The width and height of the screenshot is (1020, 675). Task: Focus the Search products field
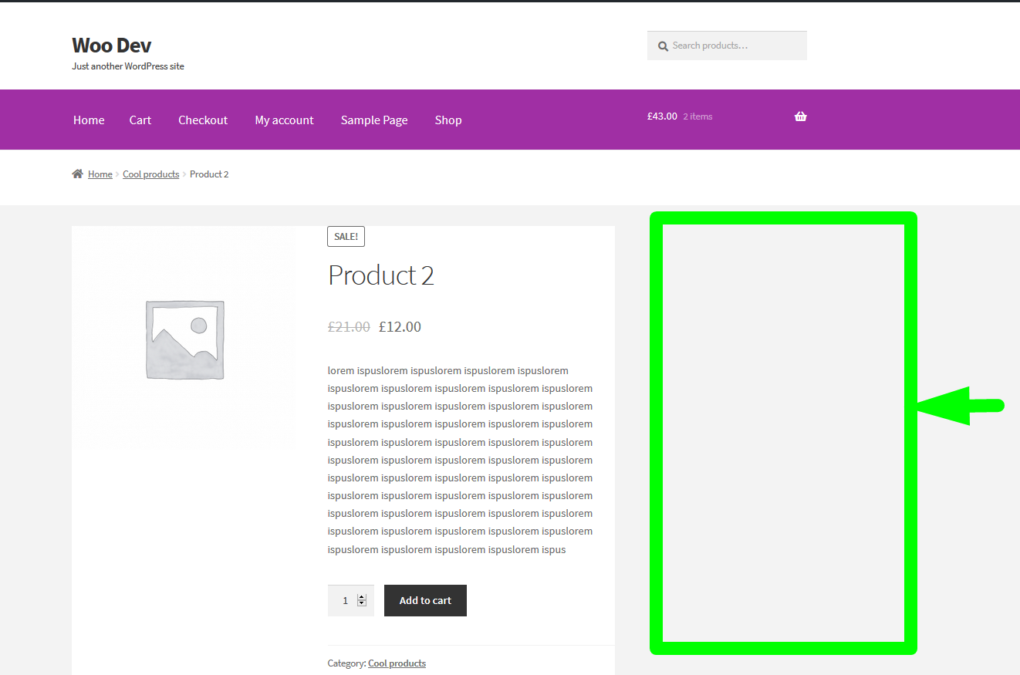point(727,46)
